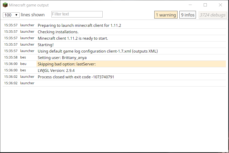This screenshot has width=229, height=153.
Task: Select 'Using default game log configuration' line
Action: point(114,51)
